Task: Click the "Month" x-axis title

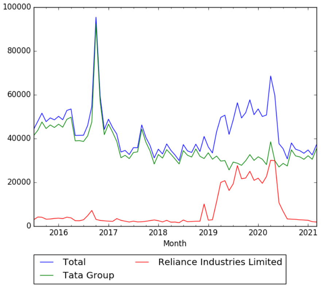Action: [x=175, y=243]
